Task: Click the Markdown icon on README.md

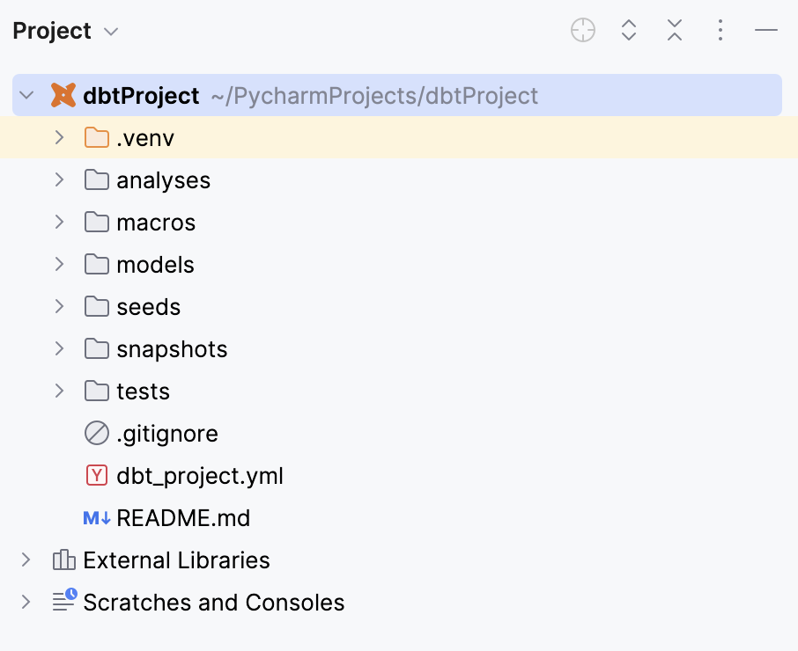Action: pos(97,518)
